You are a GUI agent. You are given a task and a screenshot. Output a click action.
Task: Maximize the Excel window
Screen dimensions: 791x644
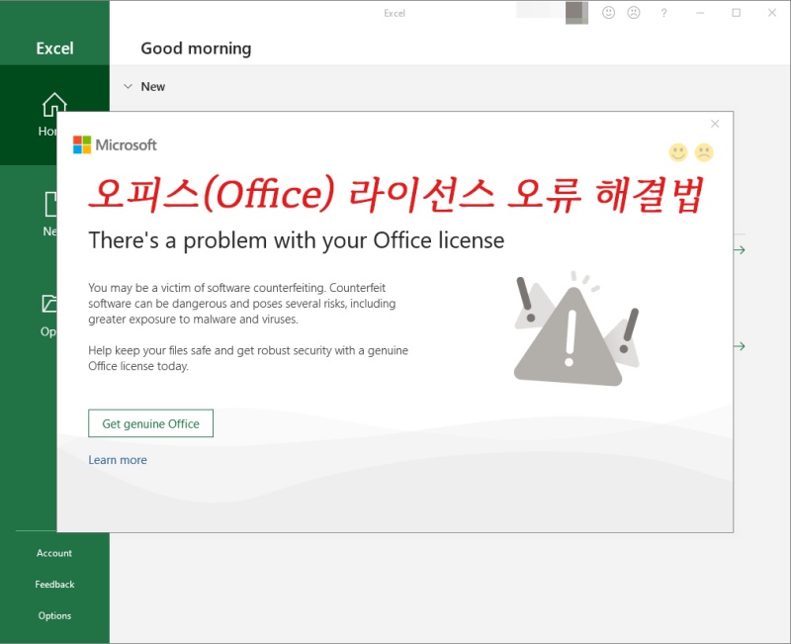click(x=737, y=13)
